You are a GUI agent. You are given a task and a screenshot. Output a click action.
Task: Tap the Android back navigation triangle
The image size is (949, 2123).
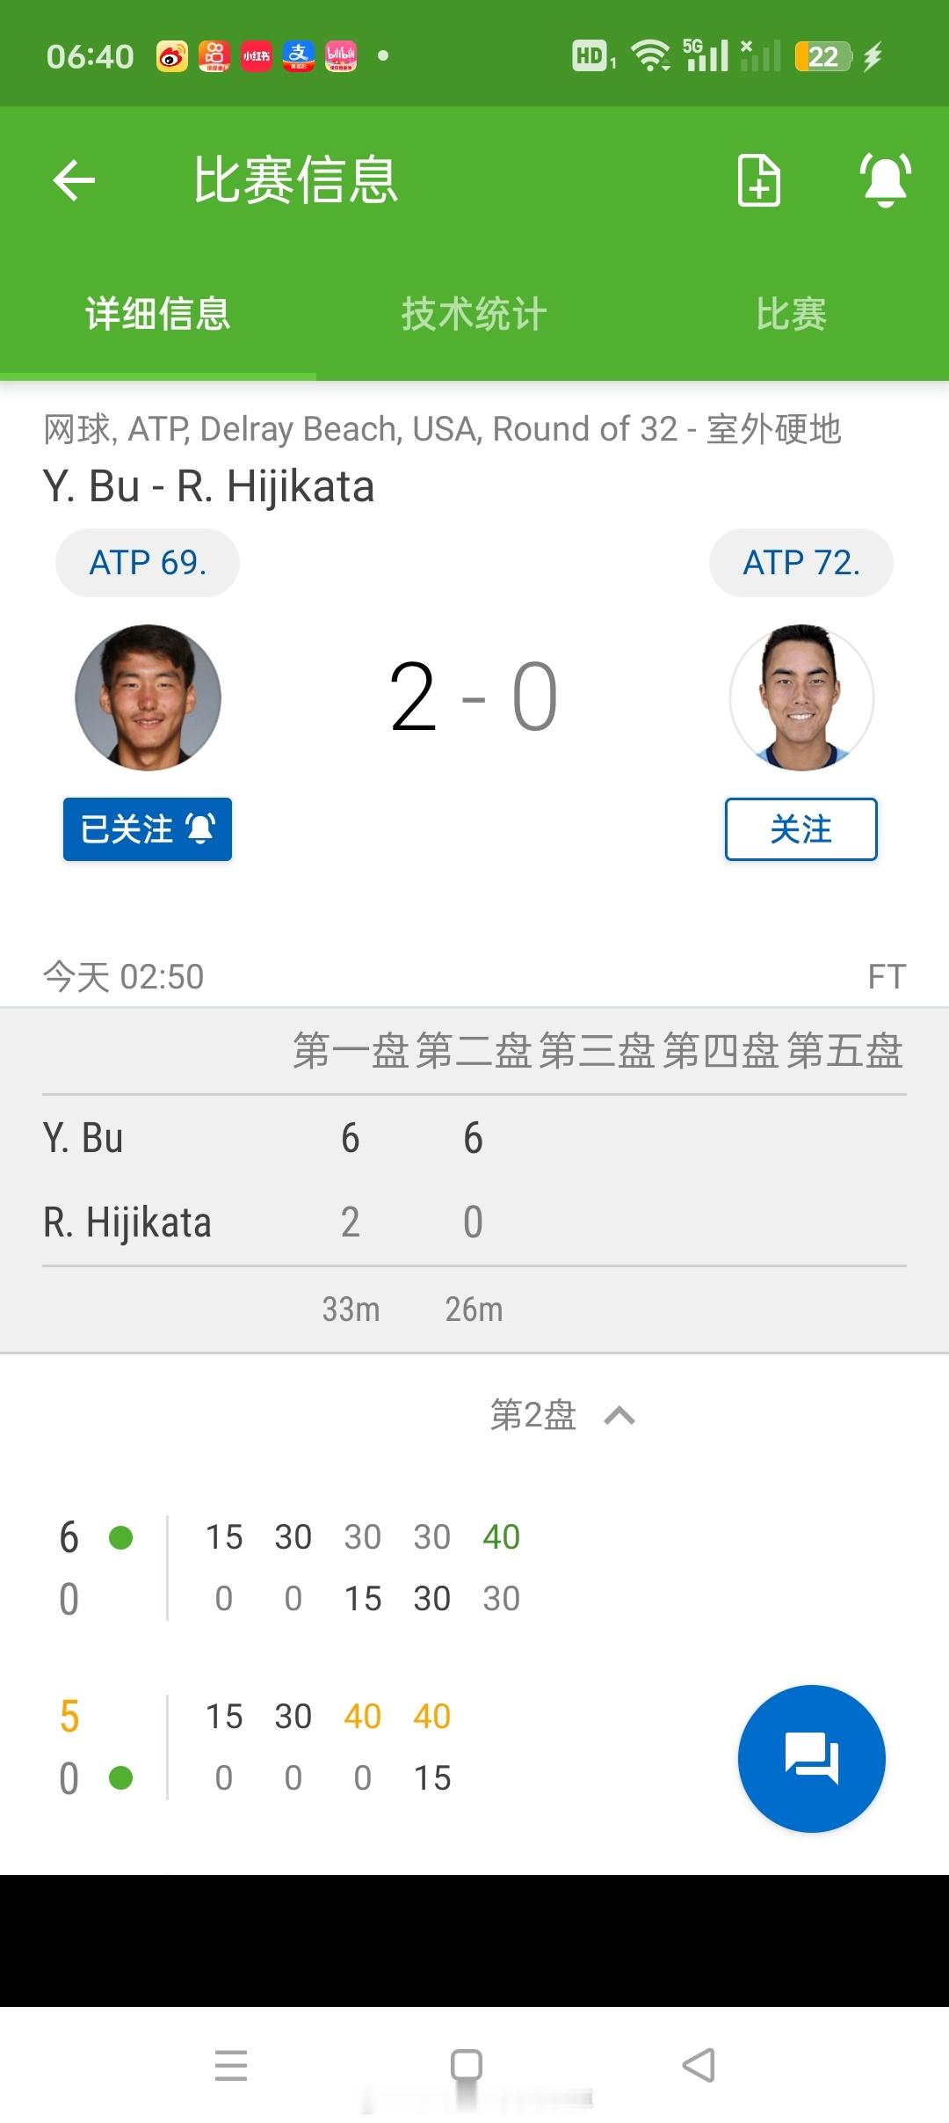(699, 2064)
